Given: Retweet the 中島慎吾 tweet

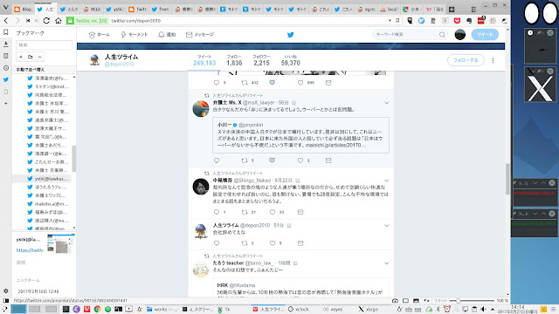Looking at the screenshot, I should coord(245,212).
